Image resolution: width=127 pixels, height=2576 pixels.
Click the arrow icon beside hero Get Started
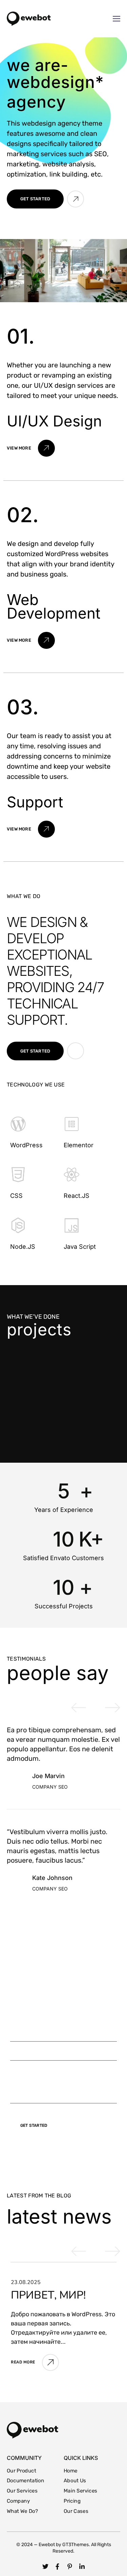click(x=75, y=199)
